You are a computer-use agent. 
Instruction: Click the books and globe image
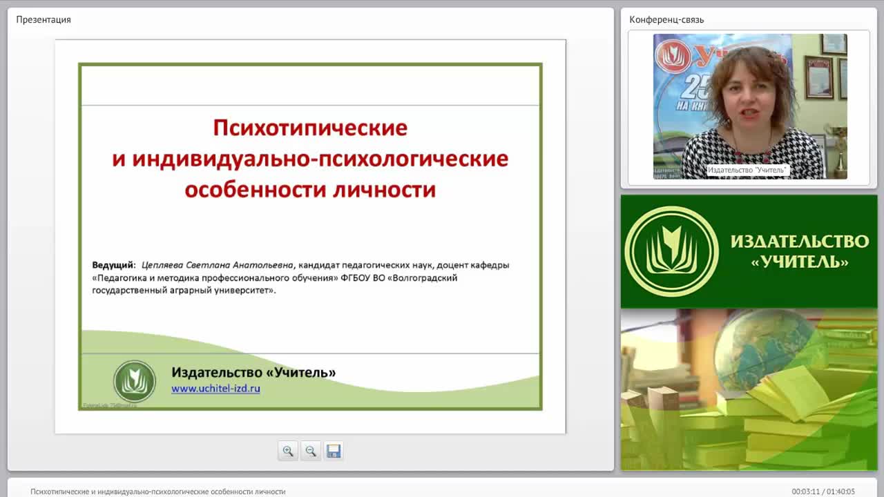click(x=749, y=389)
